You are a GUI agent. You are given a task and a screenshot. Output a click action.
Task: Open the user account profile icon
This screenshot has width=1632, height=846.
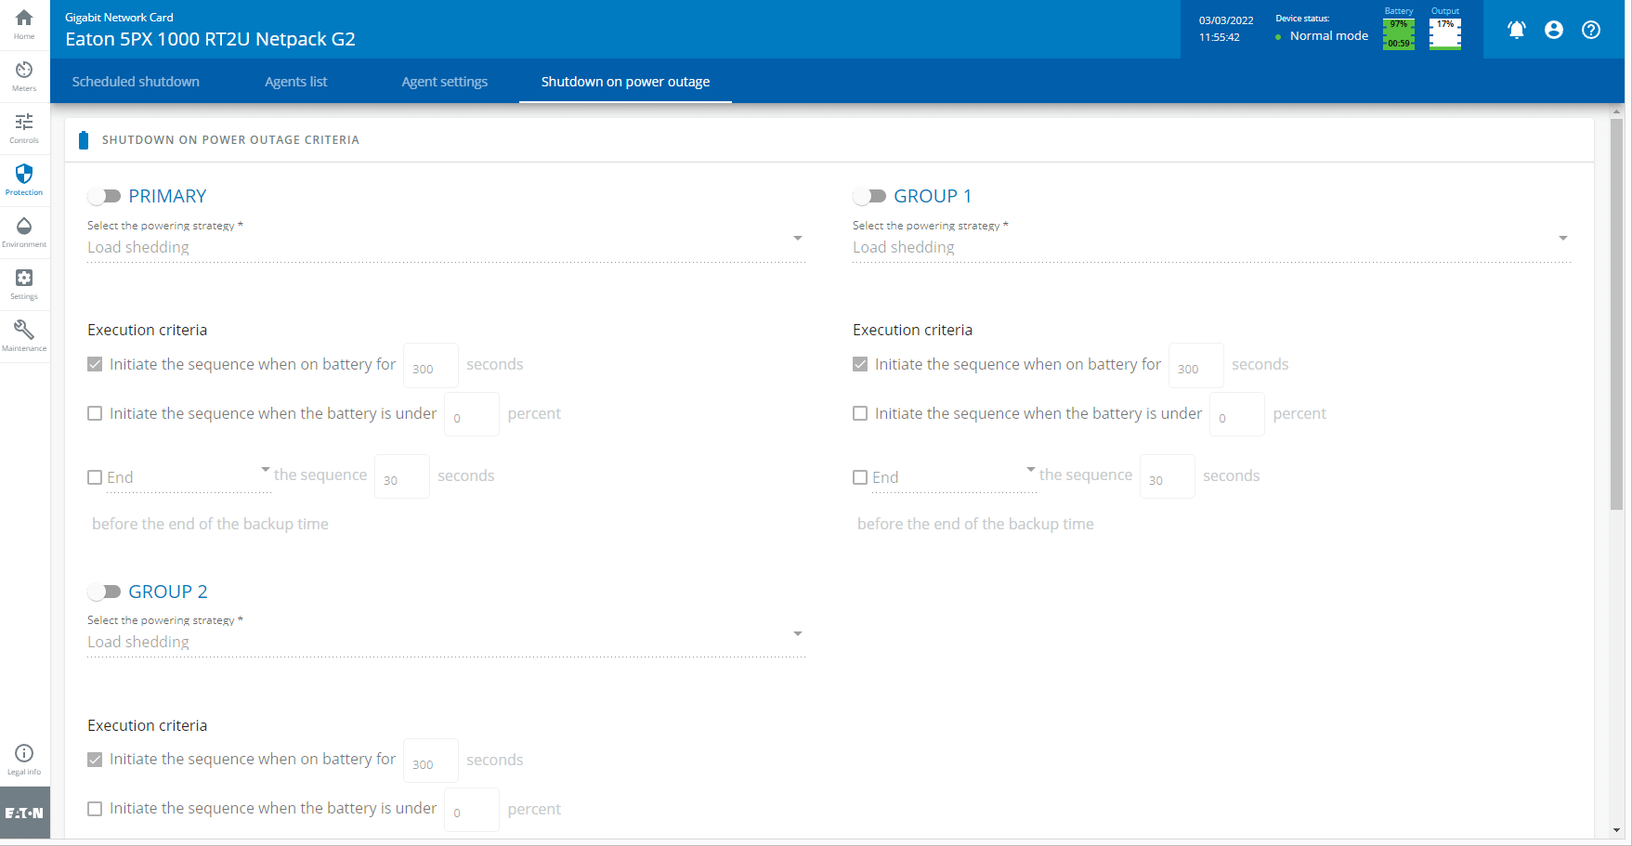tap(1554, 30)
